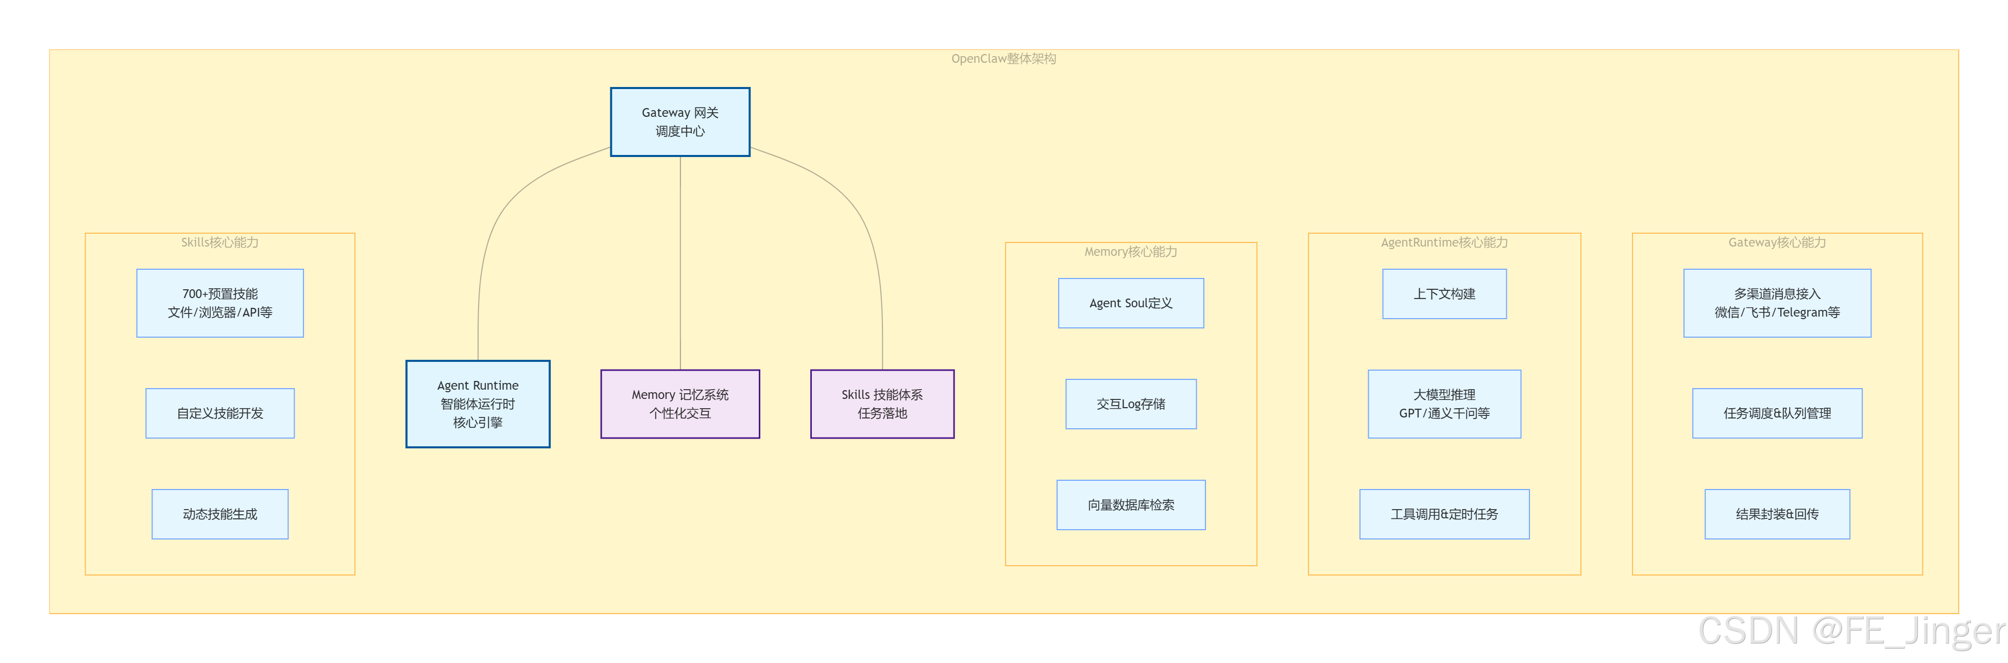Image resolution: width=2008 pixels, height=663 pixels.
Task: Select the 多渠道消息接入 box
Action: tap(1777, 303)
